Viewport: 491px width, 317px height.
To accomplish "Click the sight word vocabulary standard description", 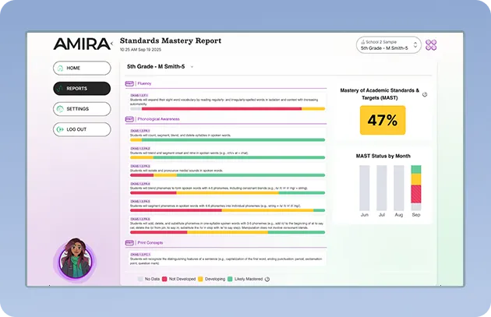I will 224,102.
